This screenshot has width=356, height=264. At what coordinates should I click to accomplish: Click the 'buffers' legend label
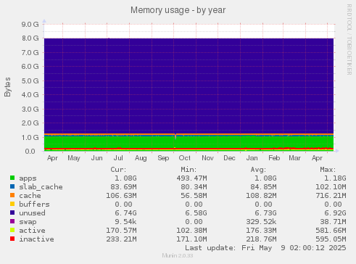pos(34,205)
